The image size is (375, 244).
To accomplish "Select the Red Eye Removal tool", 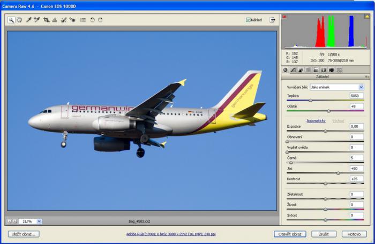I will [x=72, y=20].
